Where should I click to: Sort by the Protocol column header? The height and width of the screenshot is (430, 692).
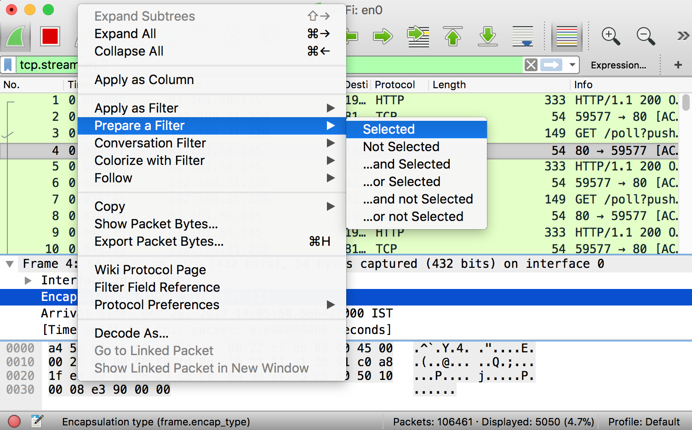click(x=399, y=85)
